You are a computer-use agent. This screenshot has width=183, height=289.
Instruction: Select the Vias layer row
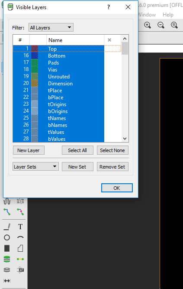pos(67,69)
